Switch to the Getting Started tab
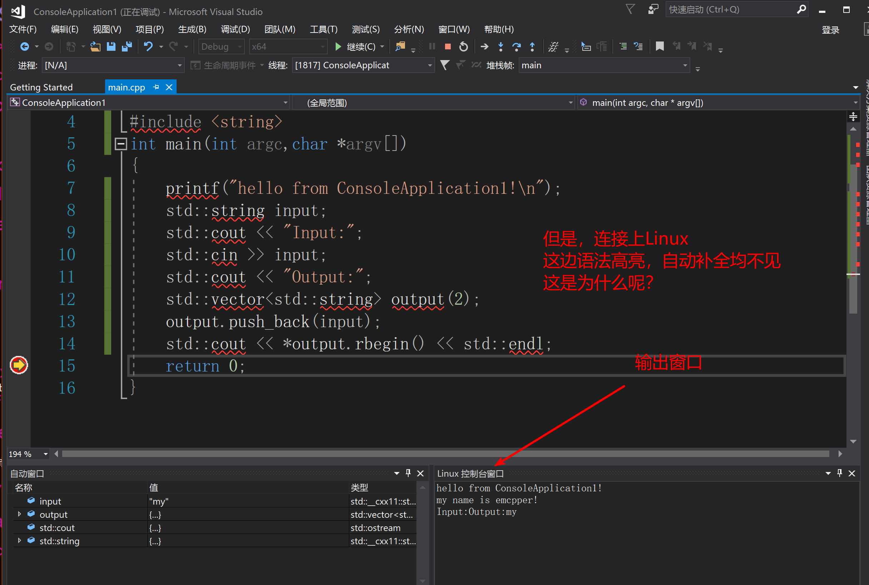 (42, 87)
